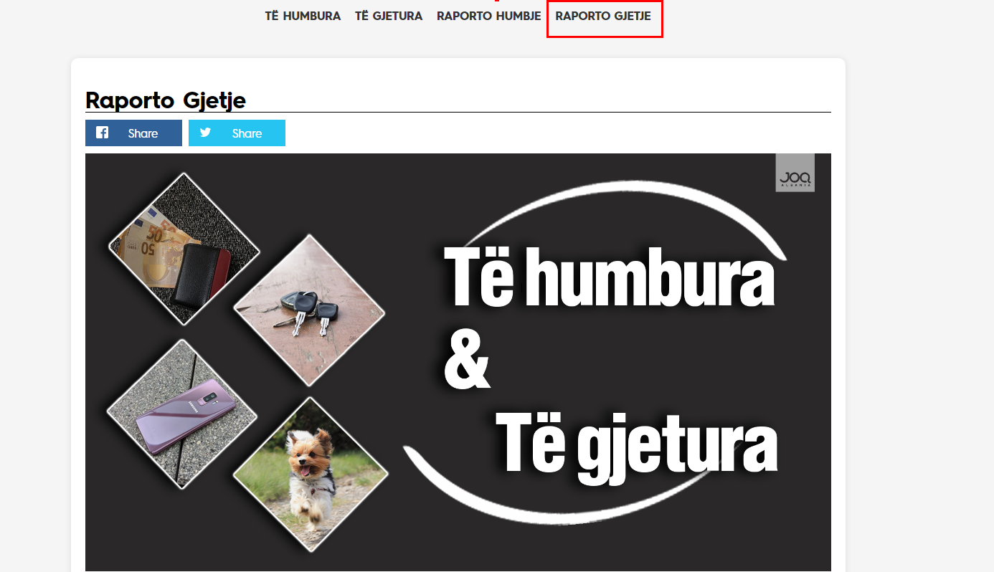Click the Twitter bird icon

(206, 133)
